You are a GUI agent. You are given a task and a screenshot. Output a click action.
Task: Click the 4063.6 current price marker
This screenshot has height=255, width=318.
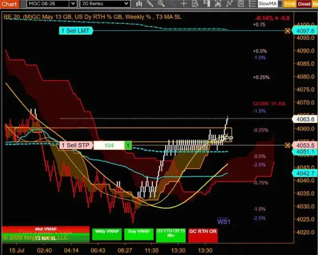point(304,119)
